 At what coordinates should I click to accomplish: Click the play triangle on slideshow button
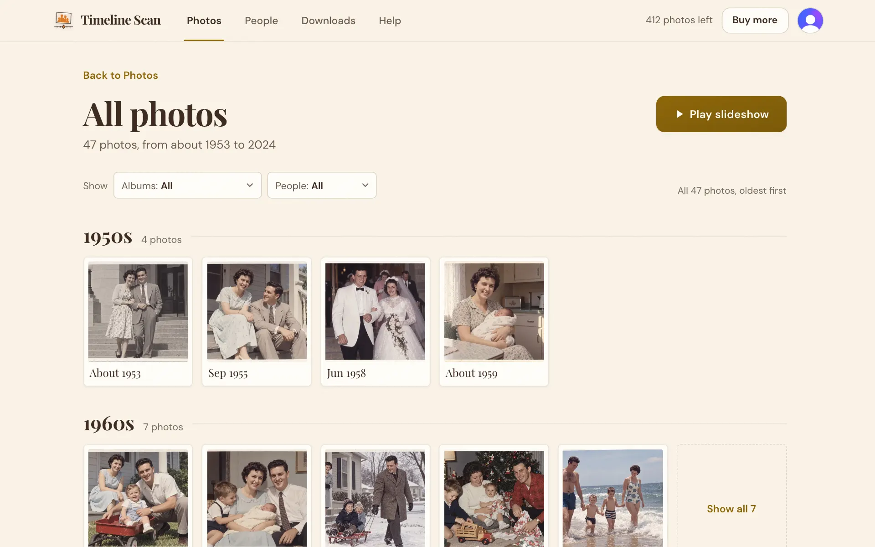pos(679,114)
